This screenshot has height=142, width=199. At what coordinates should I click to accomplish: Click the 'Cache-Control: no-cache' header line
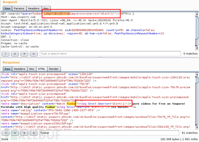(x=20, y=47)
